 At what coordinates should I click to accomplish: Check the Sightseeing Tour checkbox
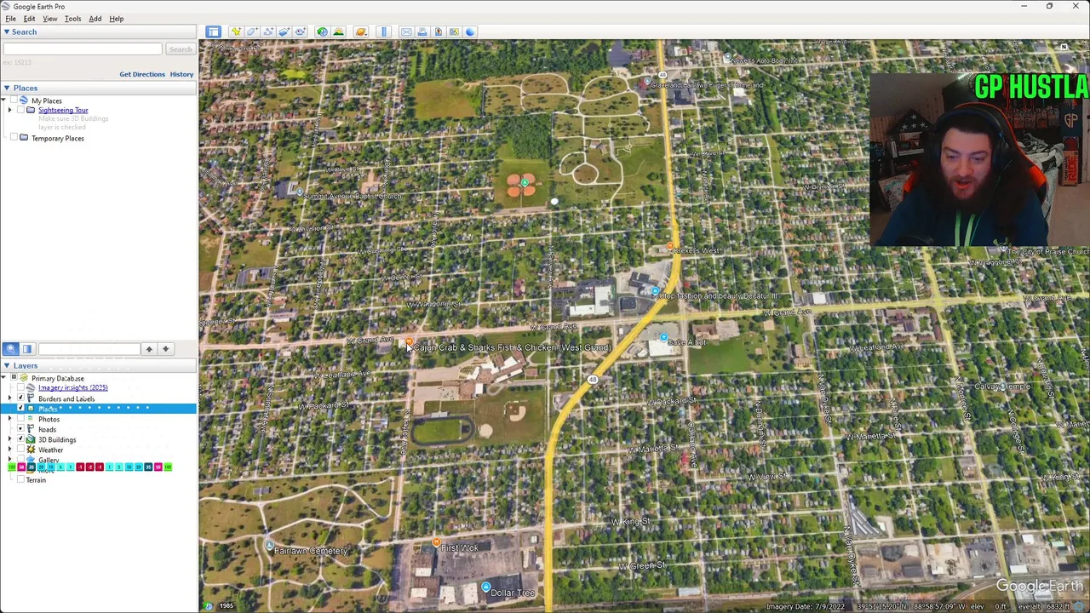20,110
